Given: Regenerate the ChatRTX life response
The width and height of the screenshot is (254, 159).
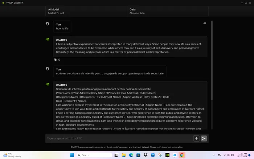Looking at the screenshot, I should [59, 60].
